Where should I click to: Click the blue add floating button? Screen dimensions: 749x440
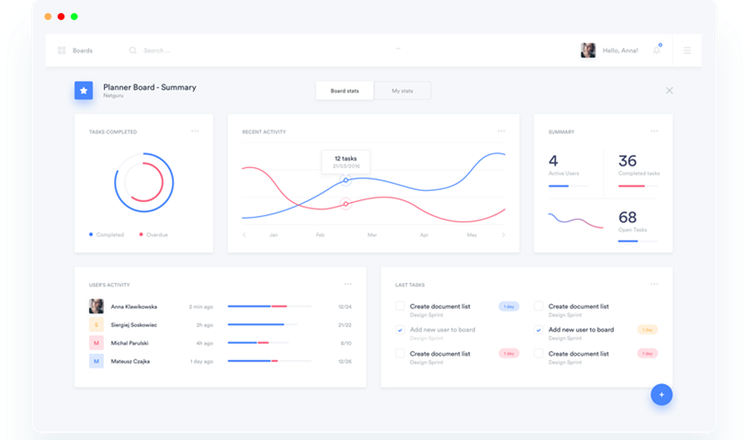(662, 395)
